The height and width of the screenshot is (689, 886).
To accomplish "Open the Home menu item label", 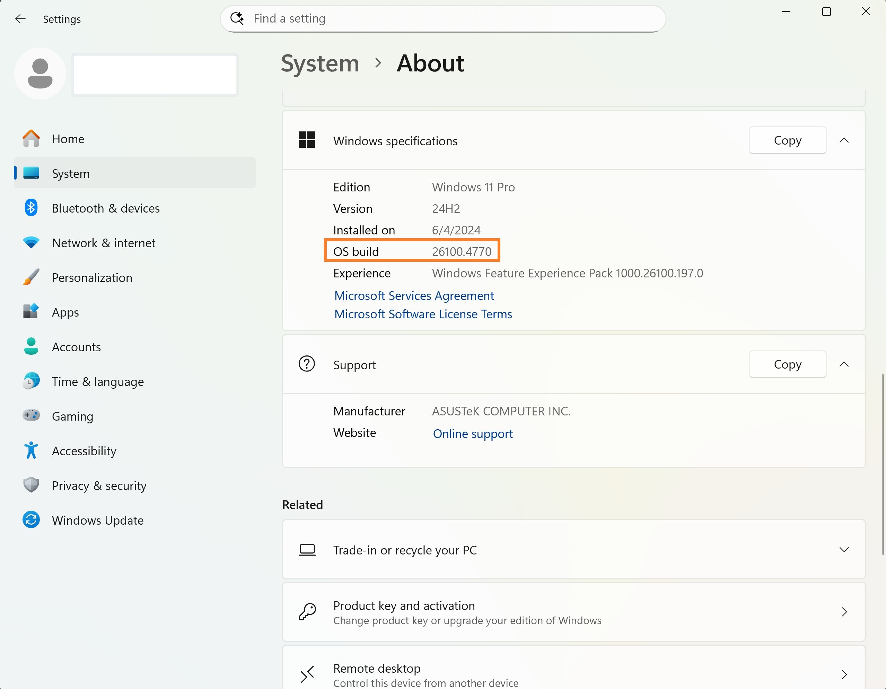I will pos(68,139).
